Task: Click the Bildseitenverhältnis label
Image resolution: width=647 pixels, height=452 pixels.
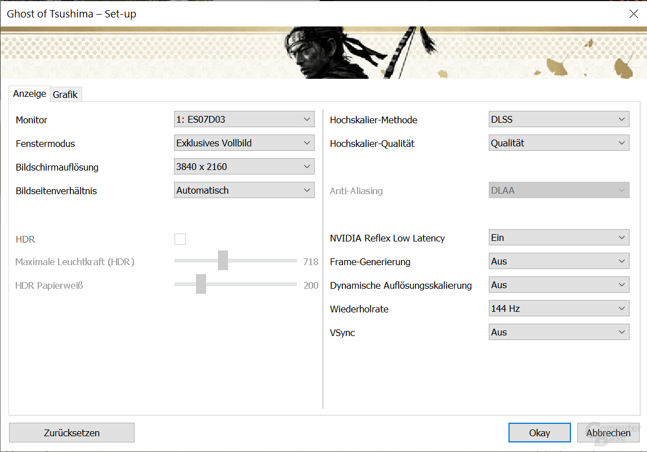Action: pyautogui.click(x=56, y=191)
